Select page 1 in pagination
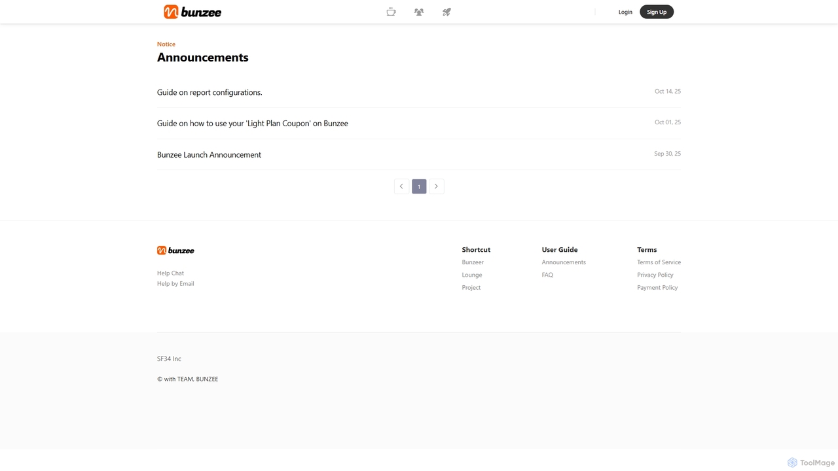The width and height of the screenshot is (838, 471). [419, 186]
